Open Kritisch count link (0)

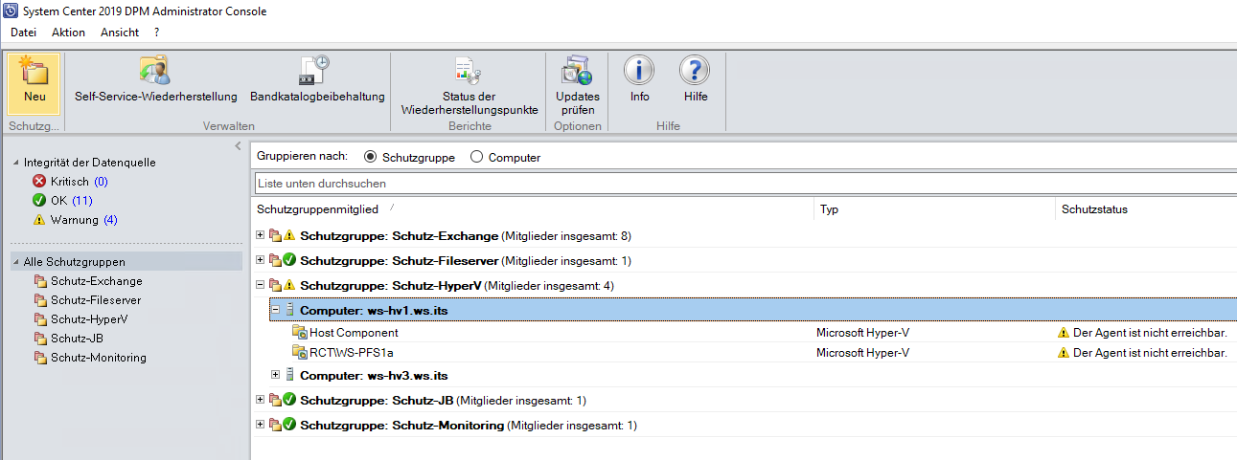point(101,181)
